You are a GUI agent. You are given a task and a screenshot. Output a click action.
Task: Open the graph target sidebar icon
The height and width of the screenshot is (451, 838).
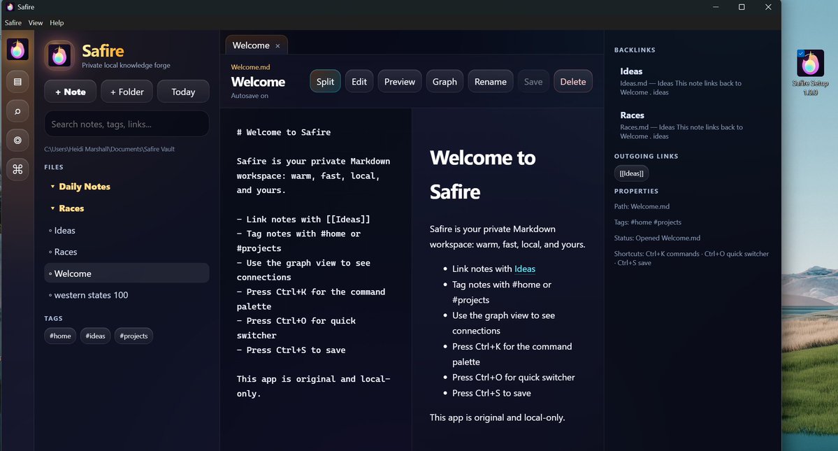(x=17, y=140)
